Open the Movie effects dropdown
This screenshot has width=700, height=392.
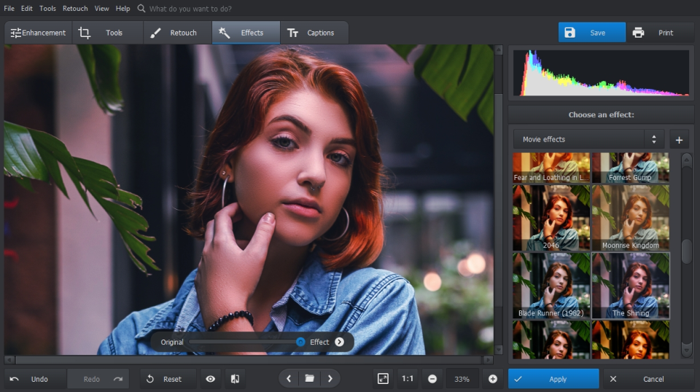(x=588, y=139)
